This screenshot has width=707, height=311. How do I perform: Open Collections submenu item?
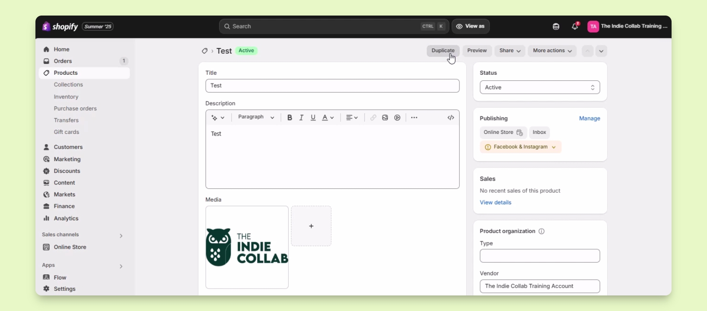point(68,85)
